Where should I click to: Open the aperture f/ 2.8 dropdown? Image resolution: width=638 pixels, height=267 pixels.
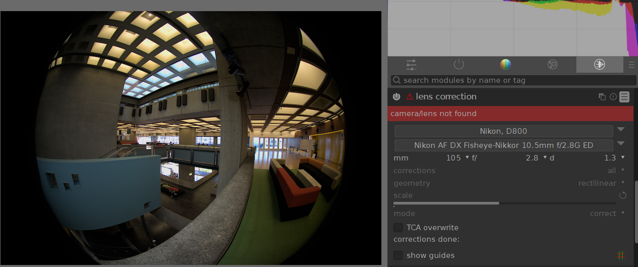pos(510,158)
